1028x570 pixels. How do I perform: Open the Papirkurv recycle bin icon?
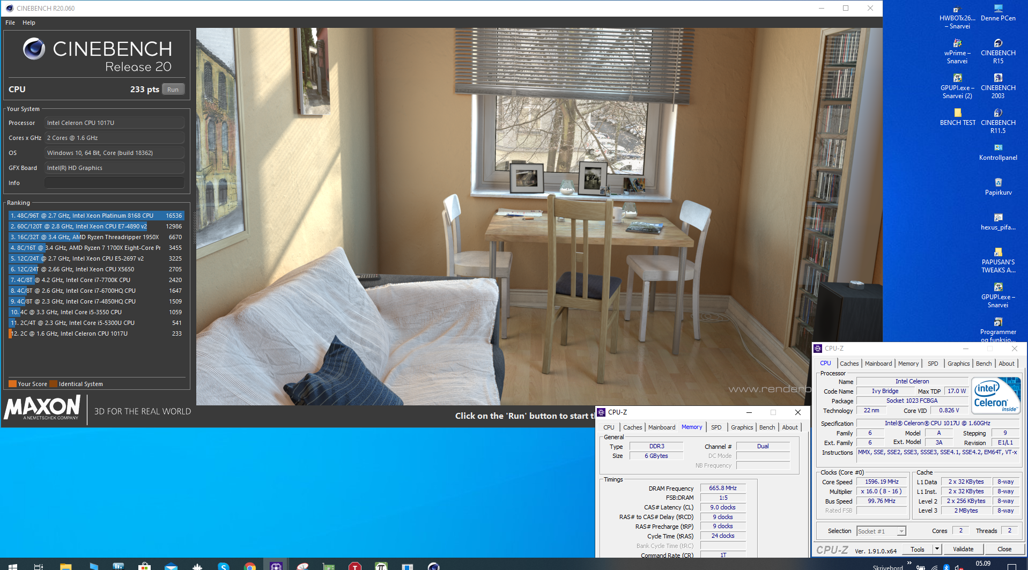[x=998, y=187]
